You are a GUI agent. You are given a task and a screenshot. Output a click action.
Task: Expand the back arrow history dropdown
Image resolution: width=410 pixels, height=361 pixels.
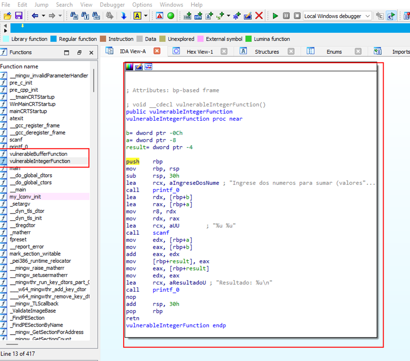pos(43,16)
